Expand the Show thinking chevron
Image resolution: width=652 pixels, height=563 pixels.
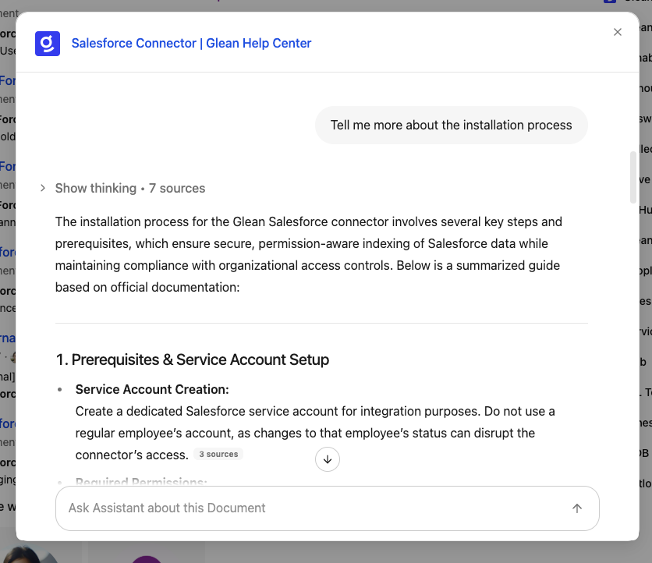pos(43,189)
